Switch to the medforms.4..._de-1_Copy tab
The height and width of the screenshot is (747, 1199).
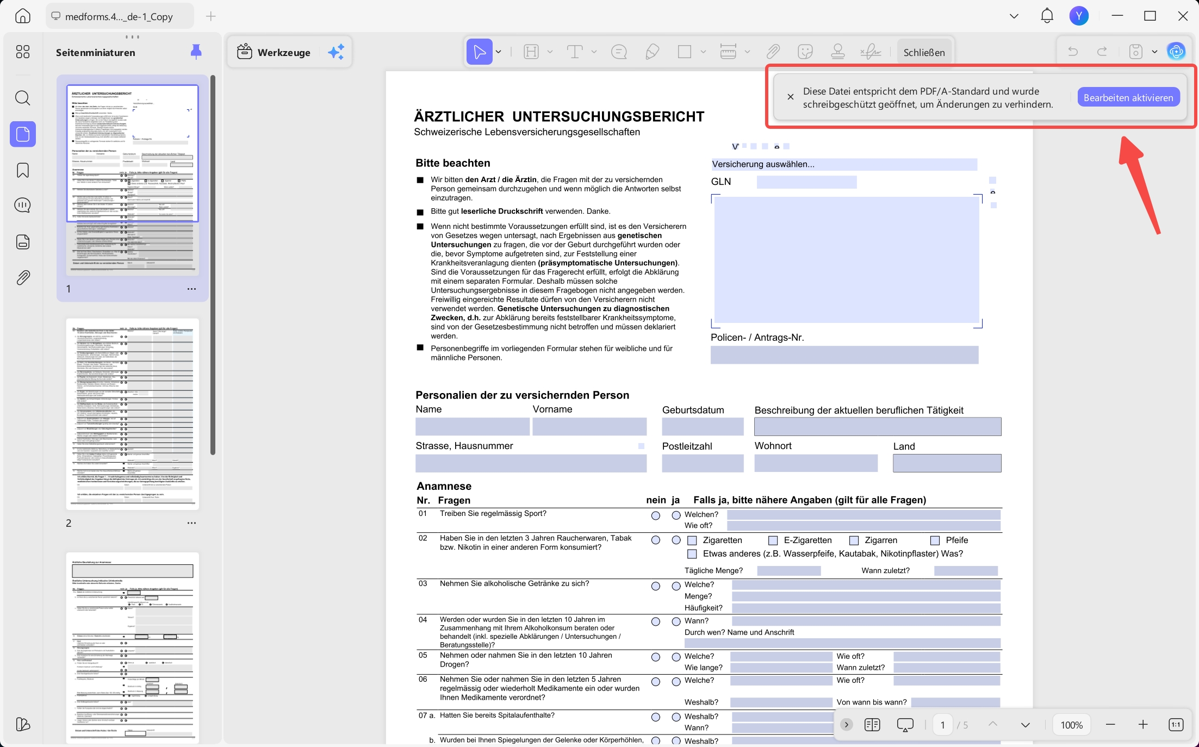coord(119,16)
